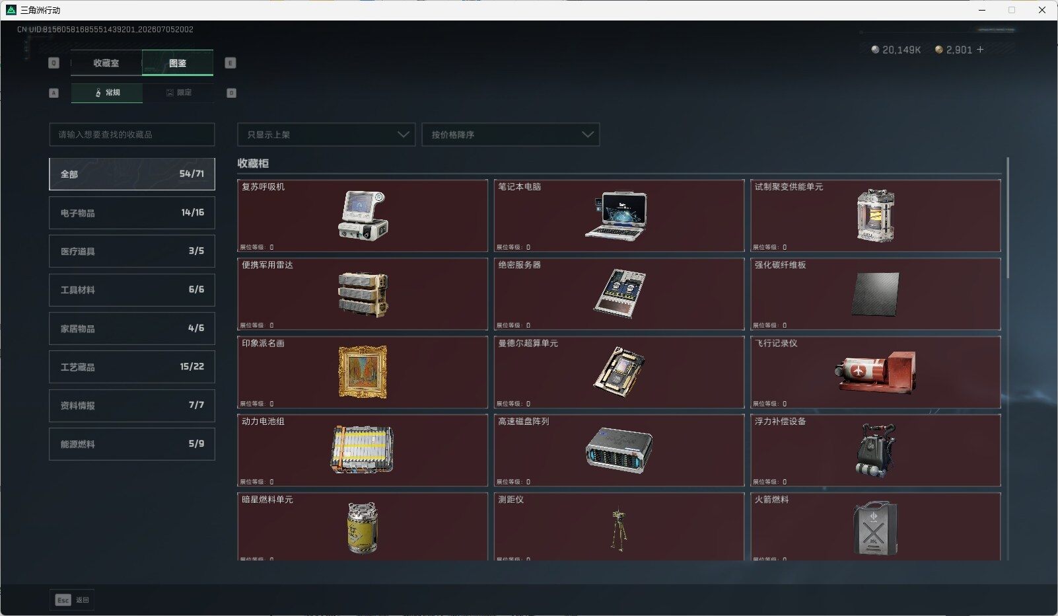Click the 三角洲行动 app logo in title bar

tap(11, 10)
